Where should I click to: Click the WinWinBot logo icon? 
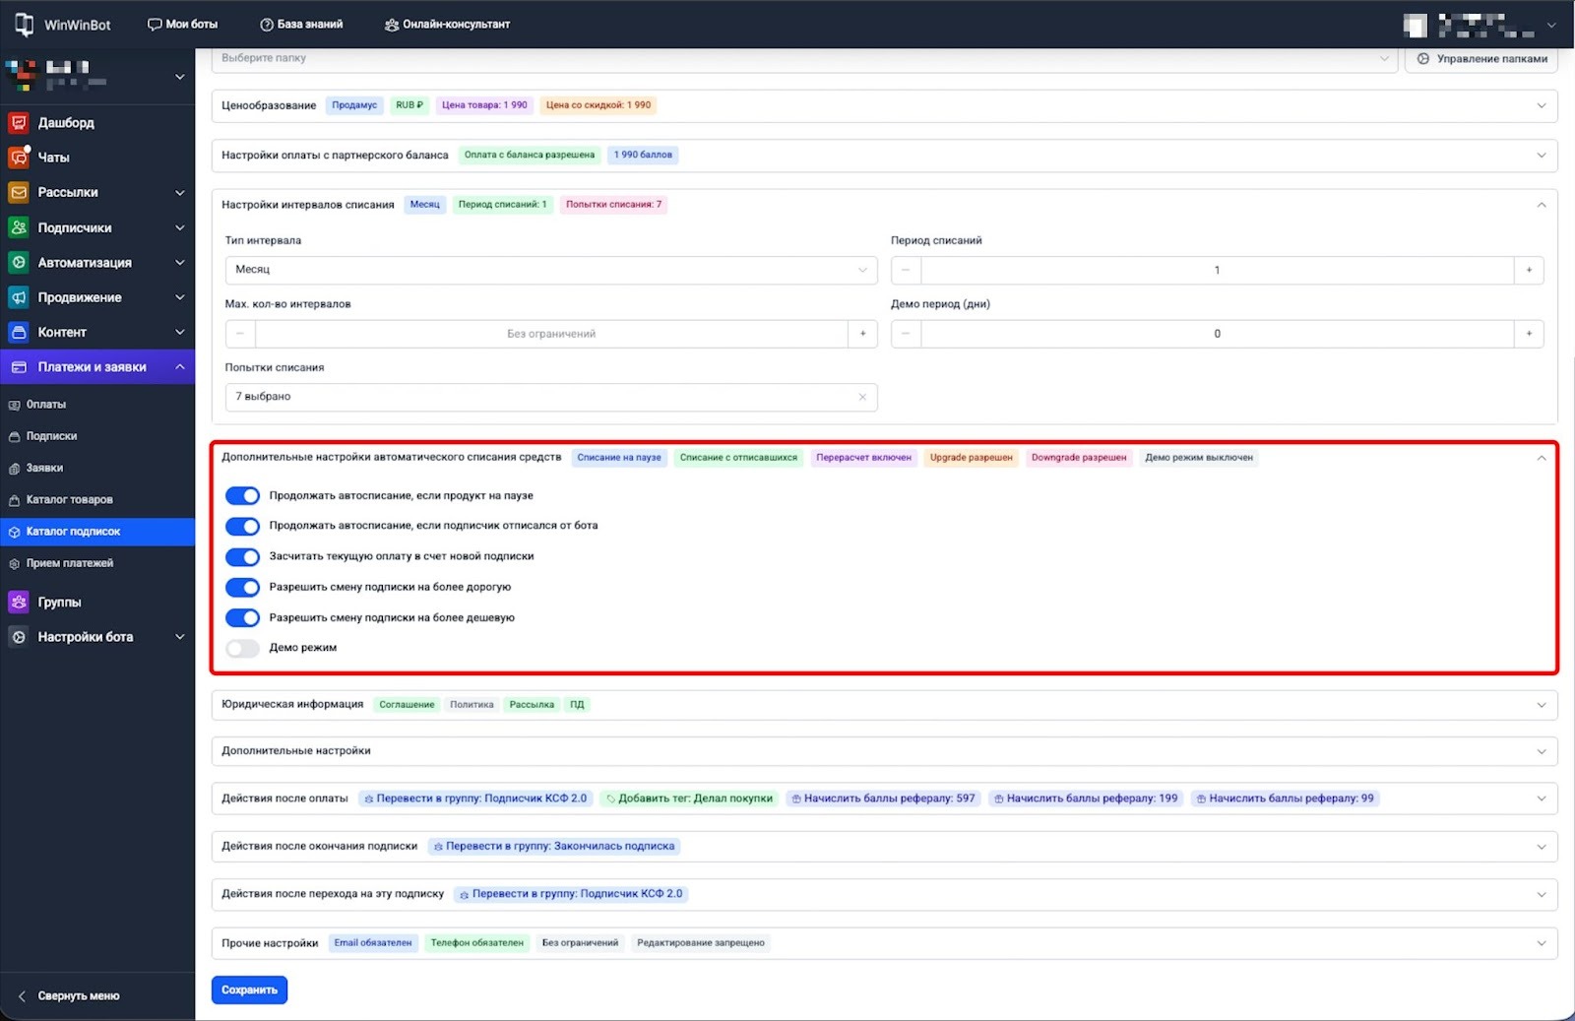click(24, 25)
